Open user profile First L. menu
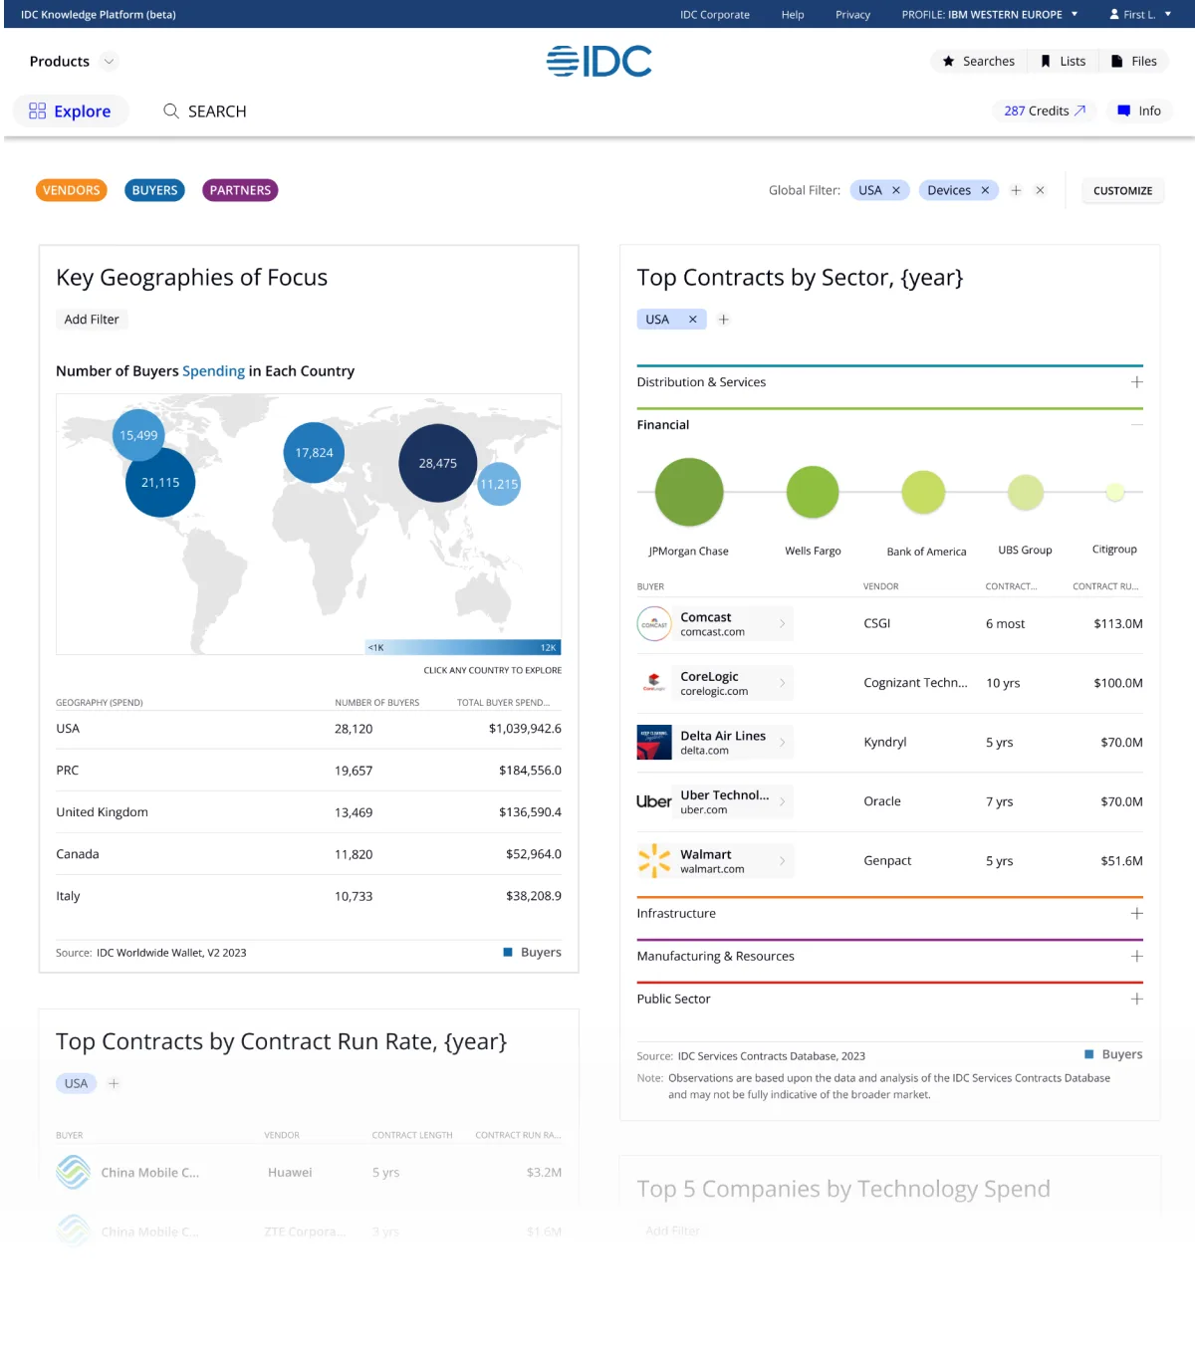Screen dimensions: 1195x1346 [1140, 14]
